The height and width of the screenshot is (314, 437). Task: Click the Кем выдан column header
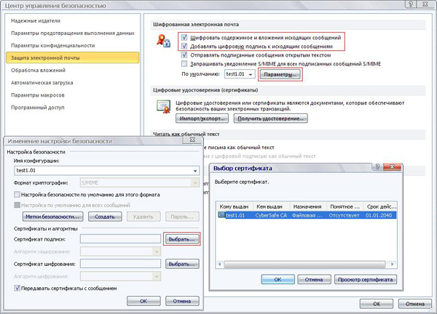271,206
